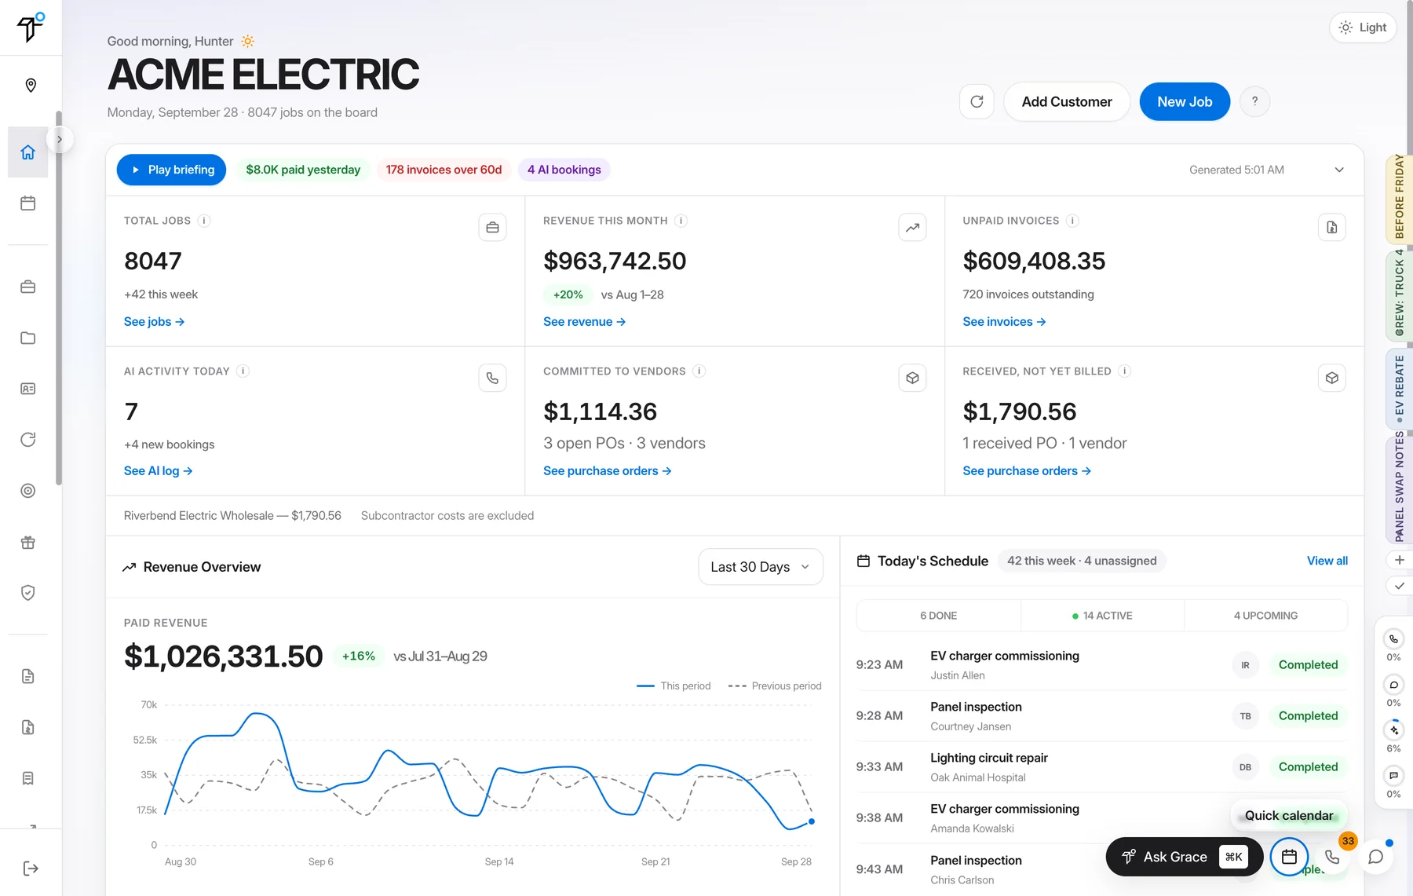This screenshot has width=1413, height=896.
Task: Open See purchase orders under Received, Not Yet Billed
Action: (x=1027, y=471)
